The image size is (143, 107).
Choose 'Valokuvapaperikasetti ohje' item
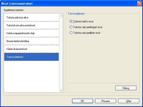[31, 33]
